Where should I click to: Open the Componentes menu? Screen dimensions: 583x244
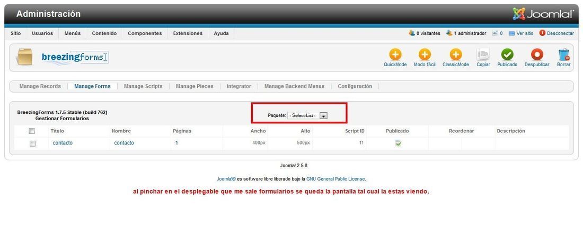[x=145, y=33]
